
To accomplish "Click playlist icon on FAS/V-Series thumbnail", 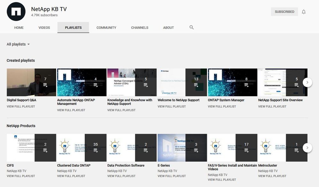I will (x=246, y=150).
